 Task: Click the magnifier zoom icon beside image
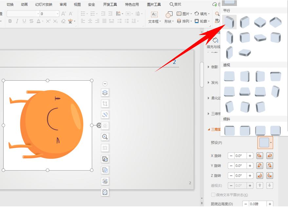click(105, 137)
